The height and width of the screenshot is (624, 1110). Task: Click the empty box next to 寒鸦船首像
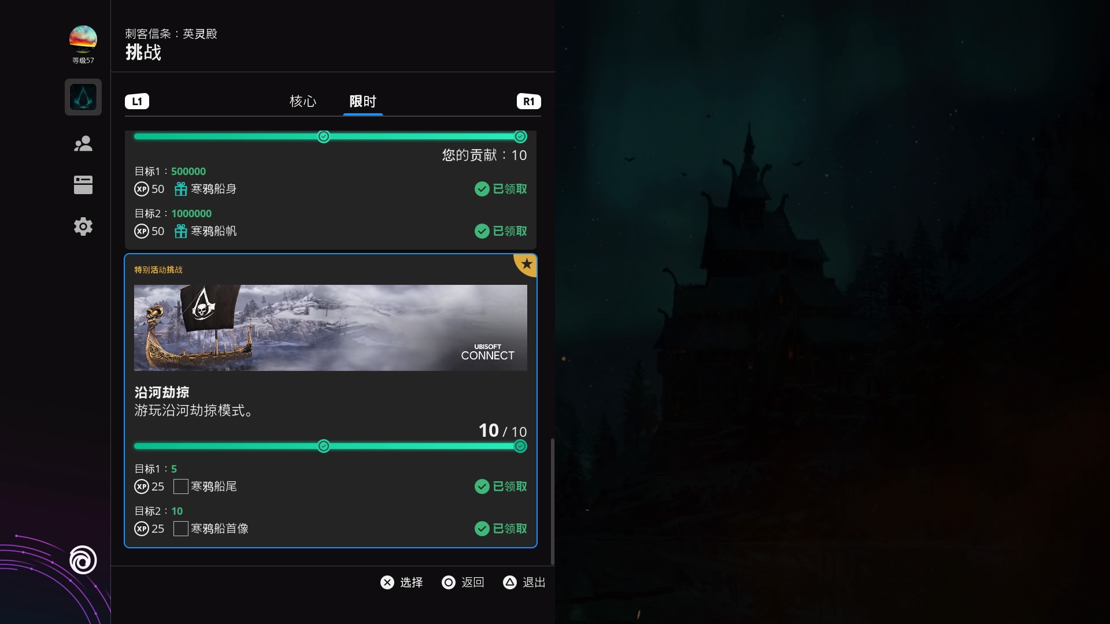coord(180,529)
